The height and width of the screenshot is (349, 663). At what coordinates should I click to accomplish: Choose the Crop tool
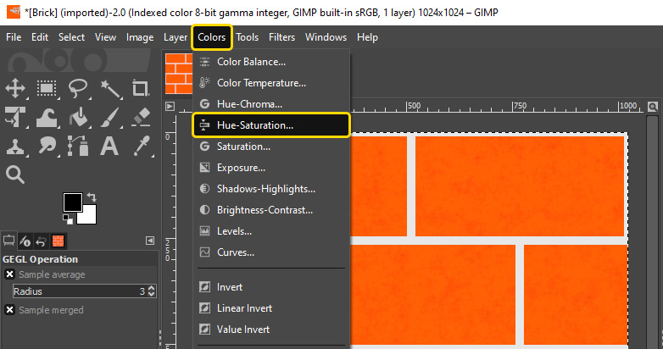[x=141, y=89]
